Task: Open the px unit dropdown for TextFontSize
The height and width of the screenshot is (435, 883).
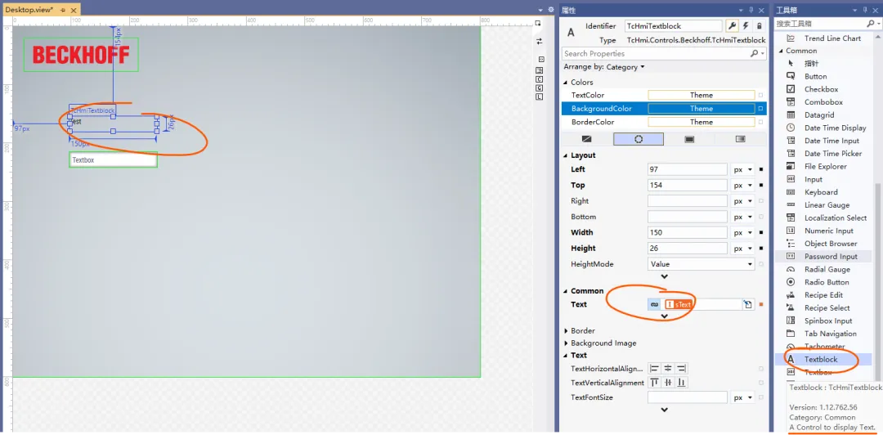Action: coord(742,398)
